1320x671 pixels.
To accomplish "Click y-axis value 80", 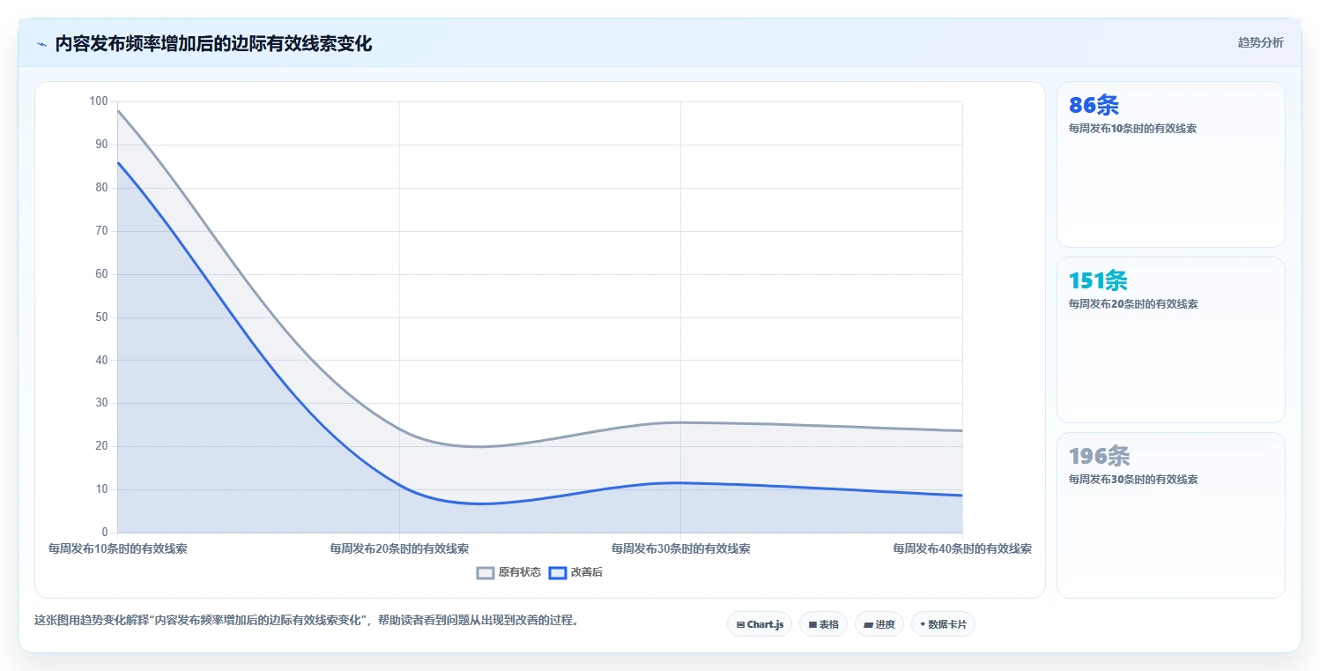I will tap(101, 188).
